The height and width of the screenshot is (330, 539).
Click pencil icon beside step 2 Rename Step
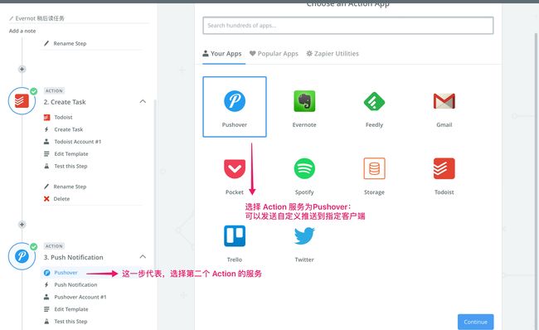click(46, 187)
